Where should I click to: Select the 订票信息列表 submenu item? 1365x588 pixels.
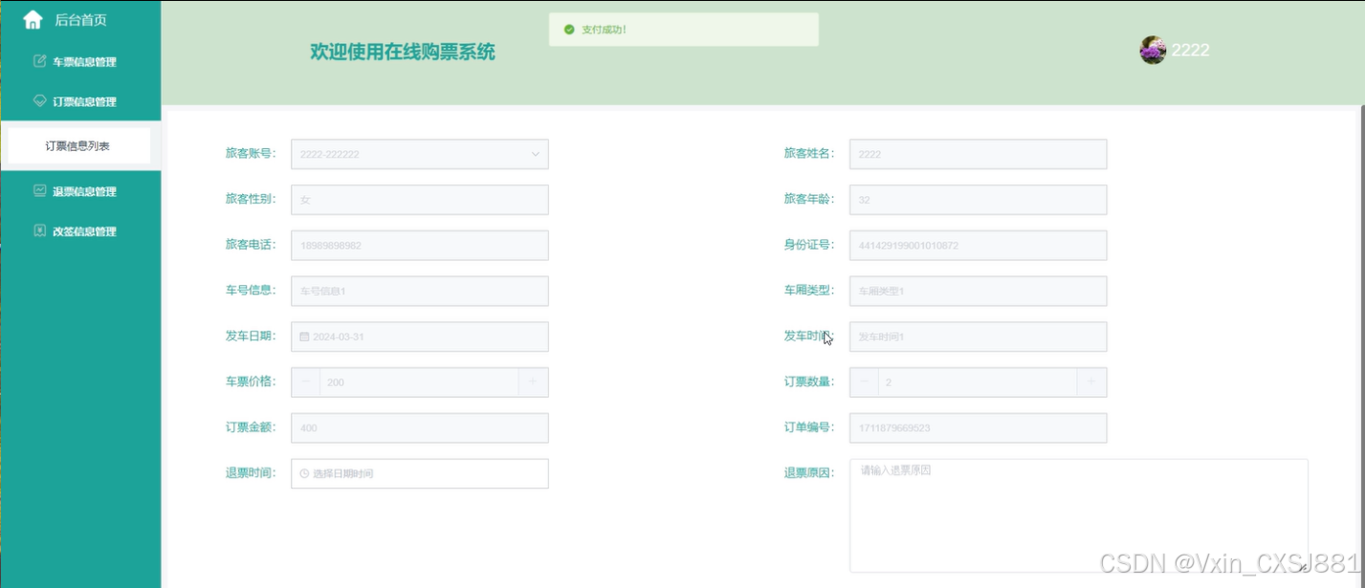(x=78, y=146)
